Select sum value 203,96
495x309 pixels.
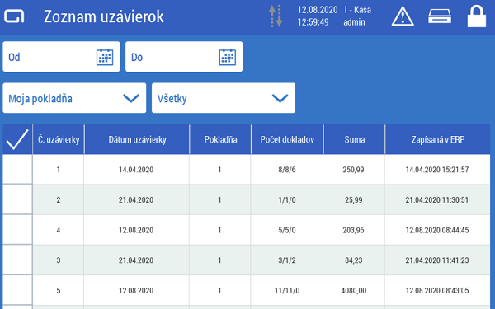pyautogui.click(x=354, y=230)
